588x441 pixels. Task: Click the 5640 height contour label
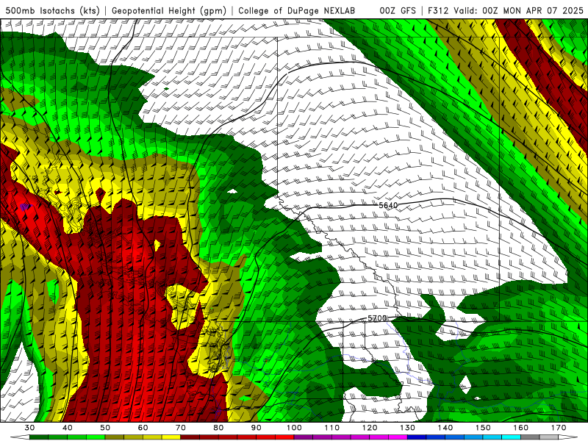click(x=388, y=205)
